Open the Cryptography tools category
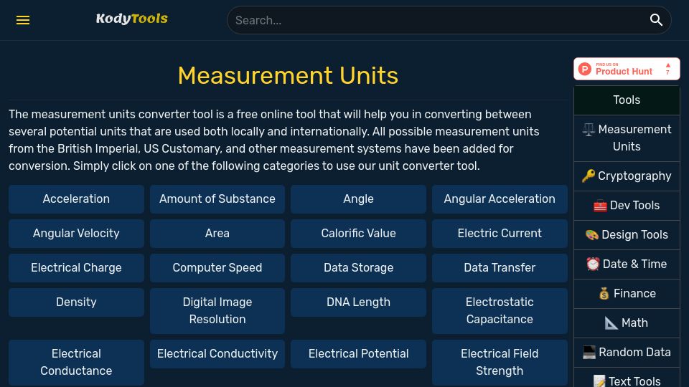 (x=627, y=176)
